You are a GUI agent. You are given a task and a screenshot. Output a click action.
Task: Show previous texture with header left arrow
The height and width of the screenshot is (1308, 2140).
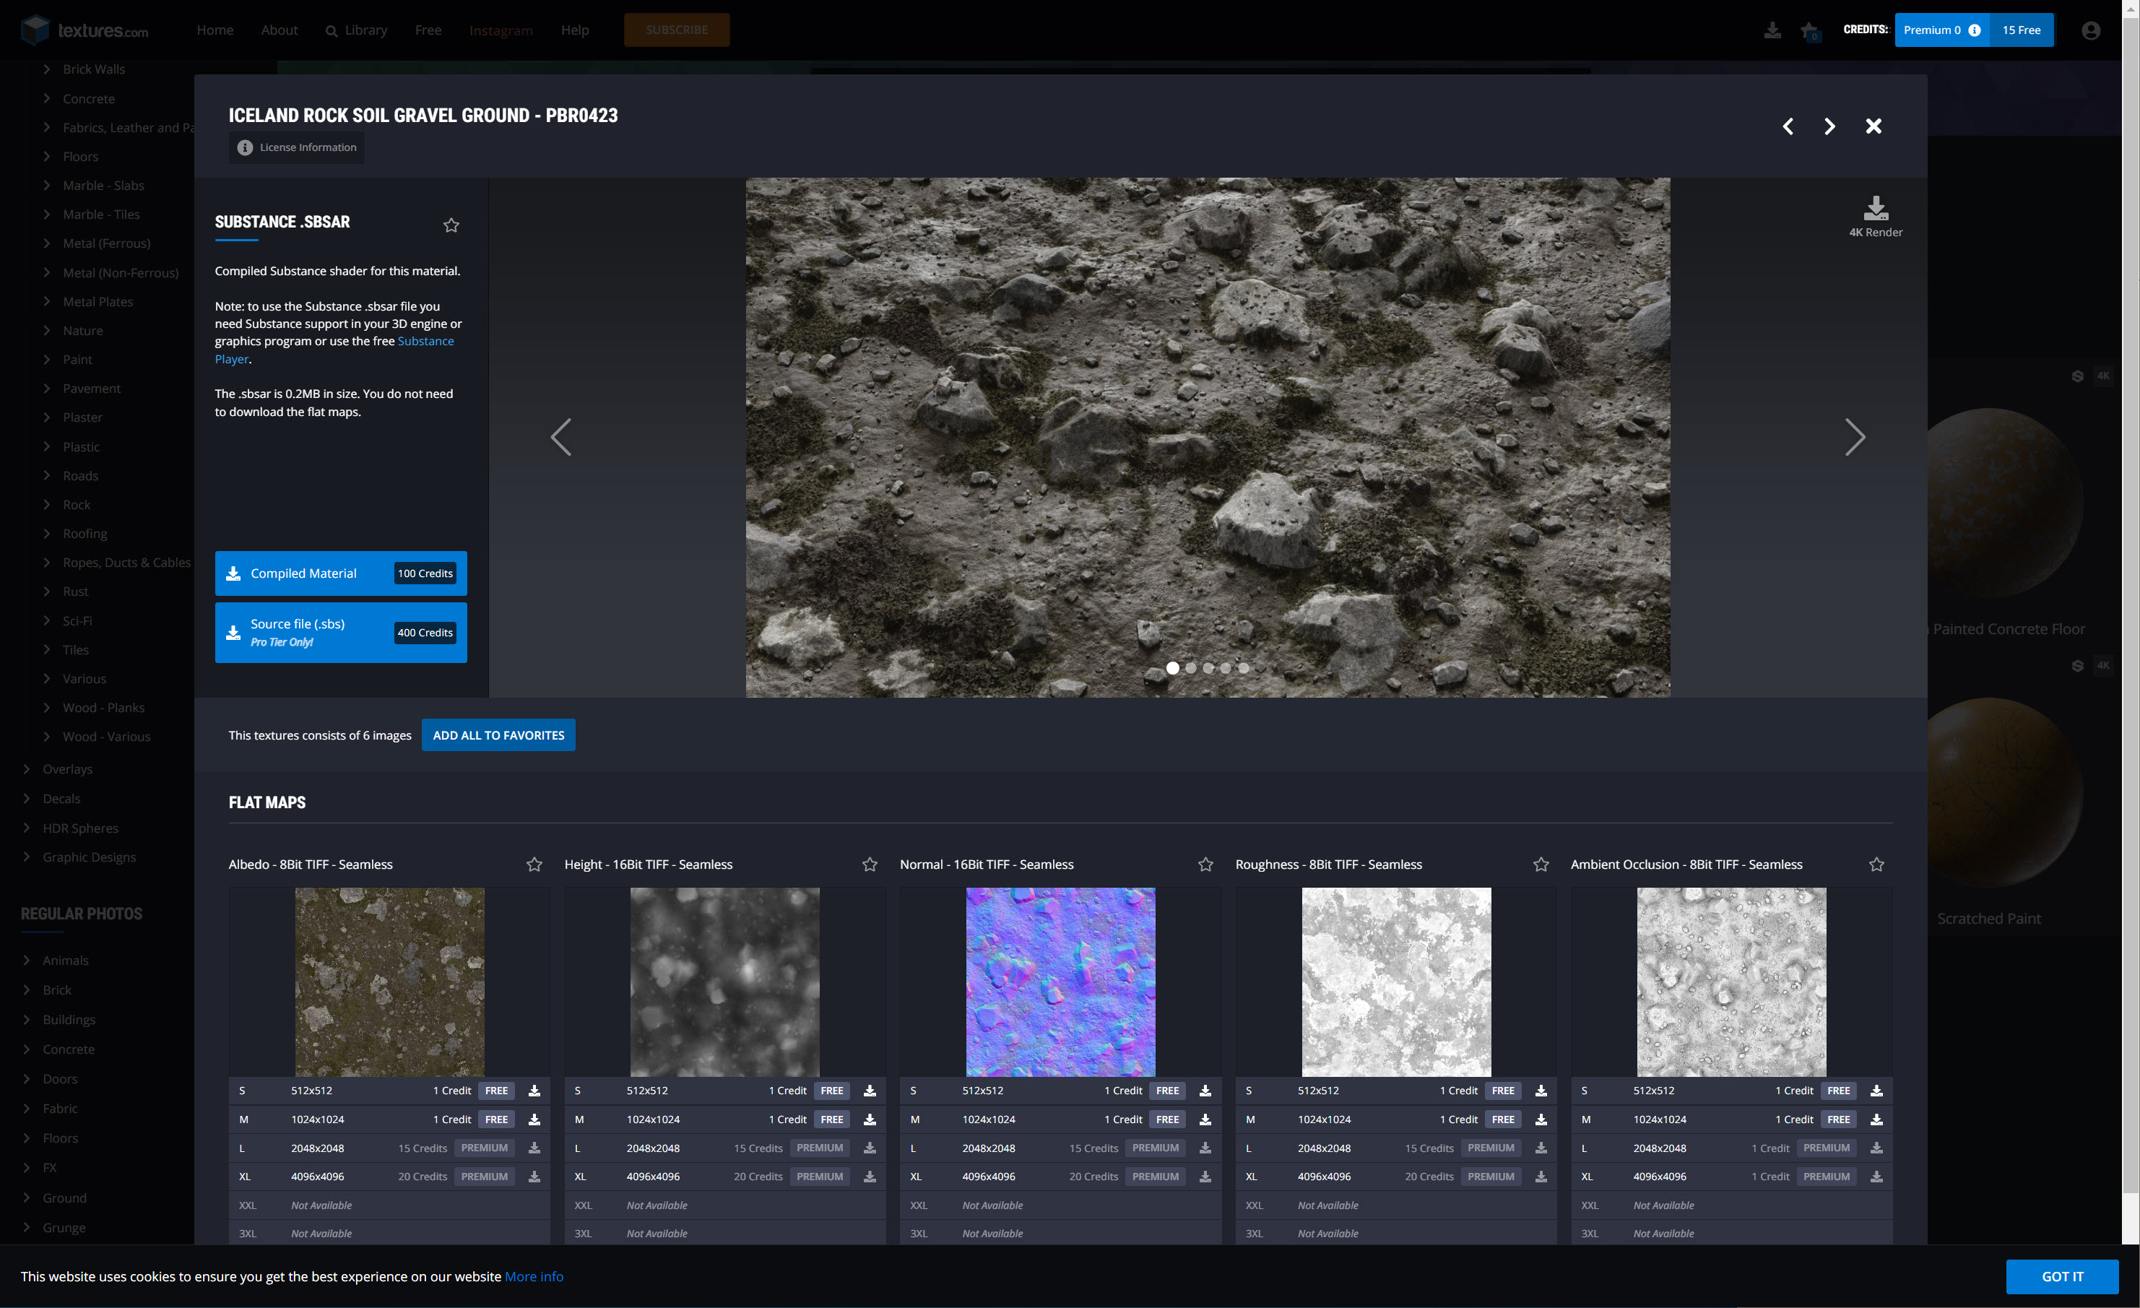pos(1788,127)
